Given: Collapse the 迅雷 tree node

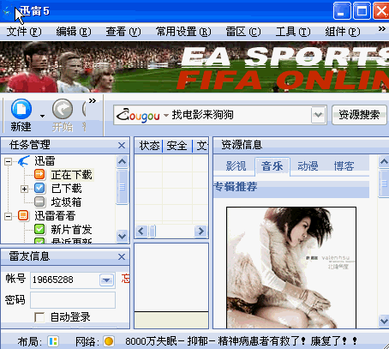Looking at the screenshot, I should pos(8,161).
